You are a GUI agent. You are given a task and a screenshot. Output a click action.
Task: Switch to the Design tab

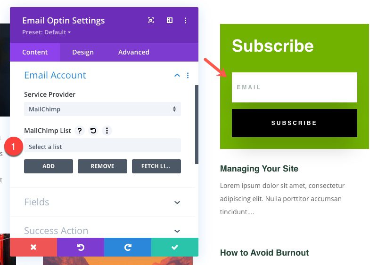pos(83,52)
